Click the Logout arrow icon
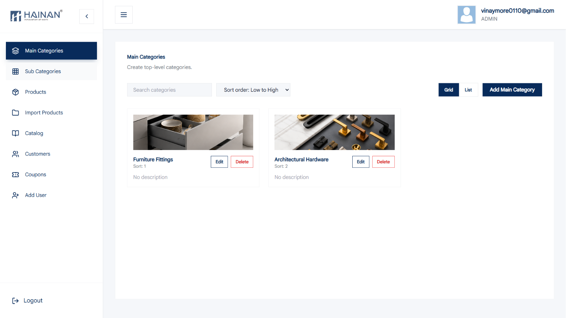Screen dimensions: 566x318 15,301
